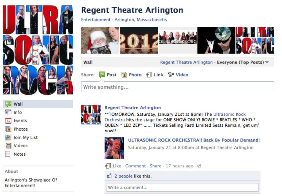Screen dimensions: 282x196
Task: Click the Link share icon
Action: coord(149,75)
